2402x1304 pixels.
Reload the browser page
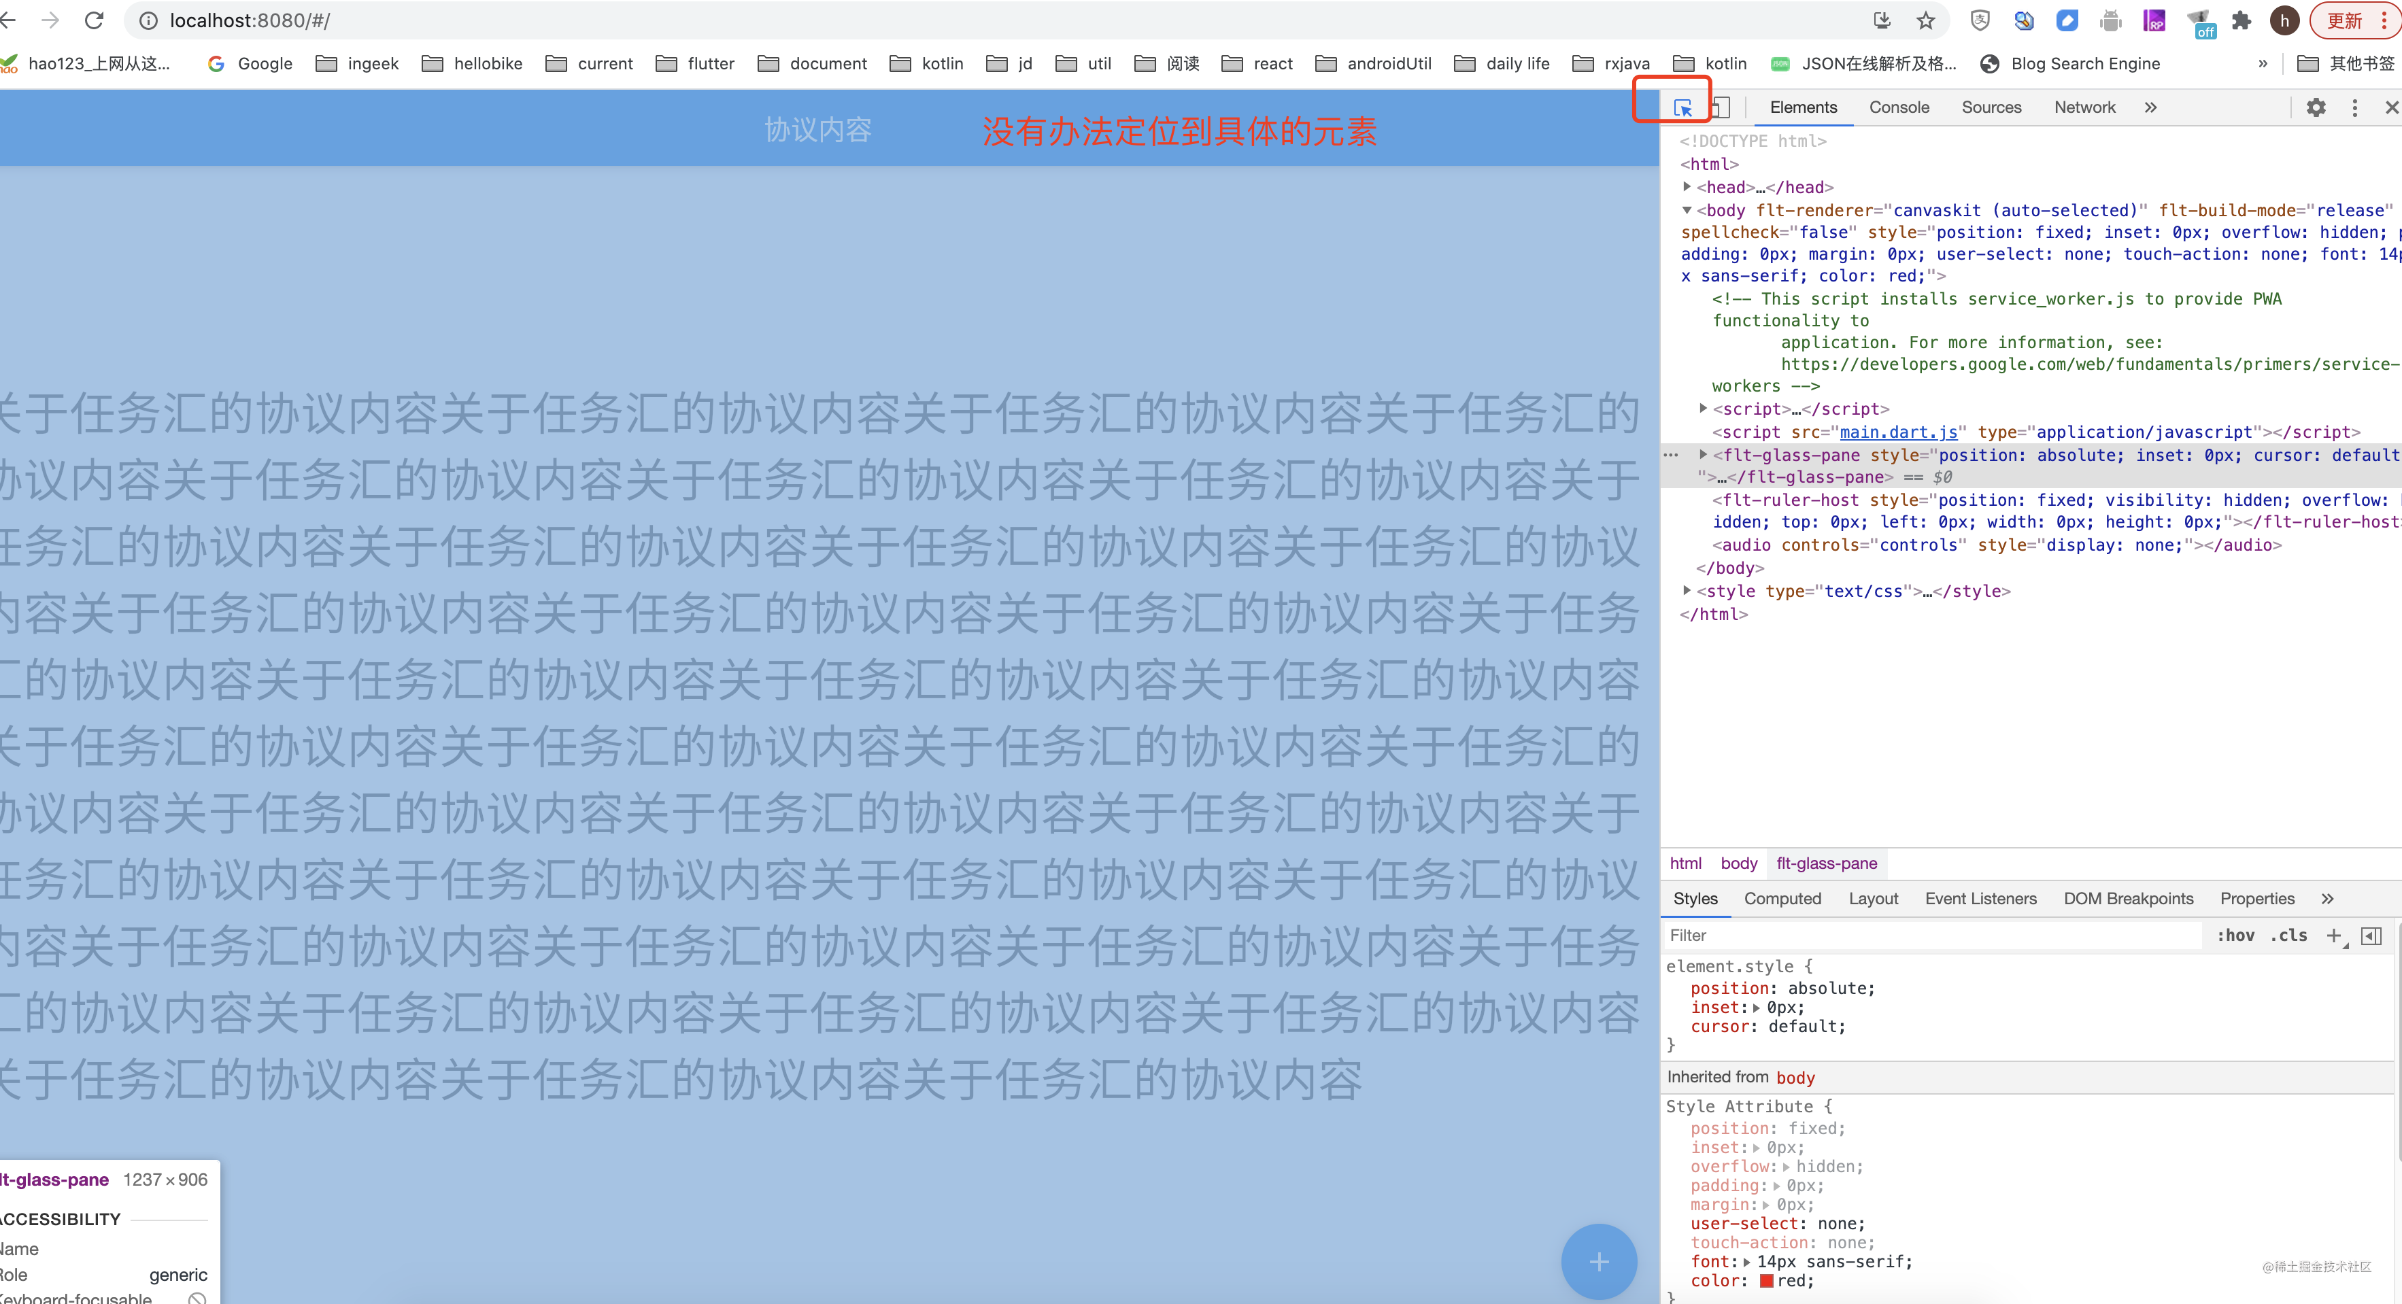coord(94,20)
